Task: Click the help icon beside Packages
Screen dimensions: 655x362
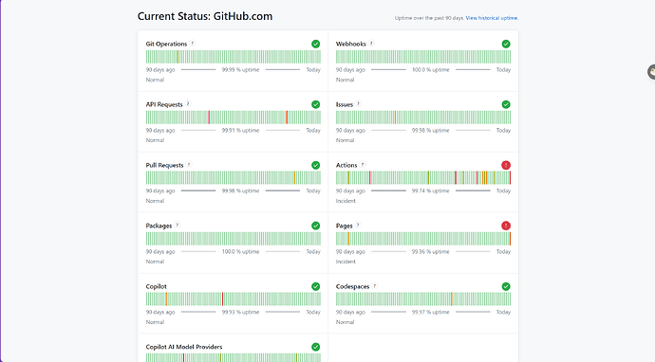Action: 178,226
